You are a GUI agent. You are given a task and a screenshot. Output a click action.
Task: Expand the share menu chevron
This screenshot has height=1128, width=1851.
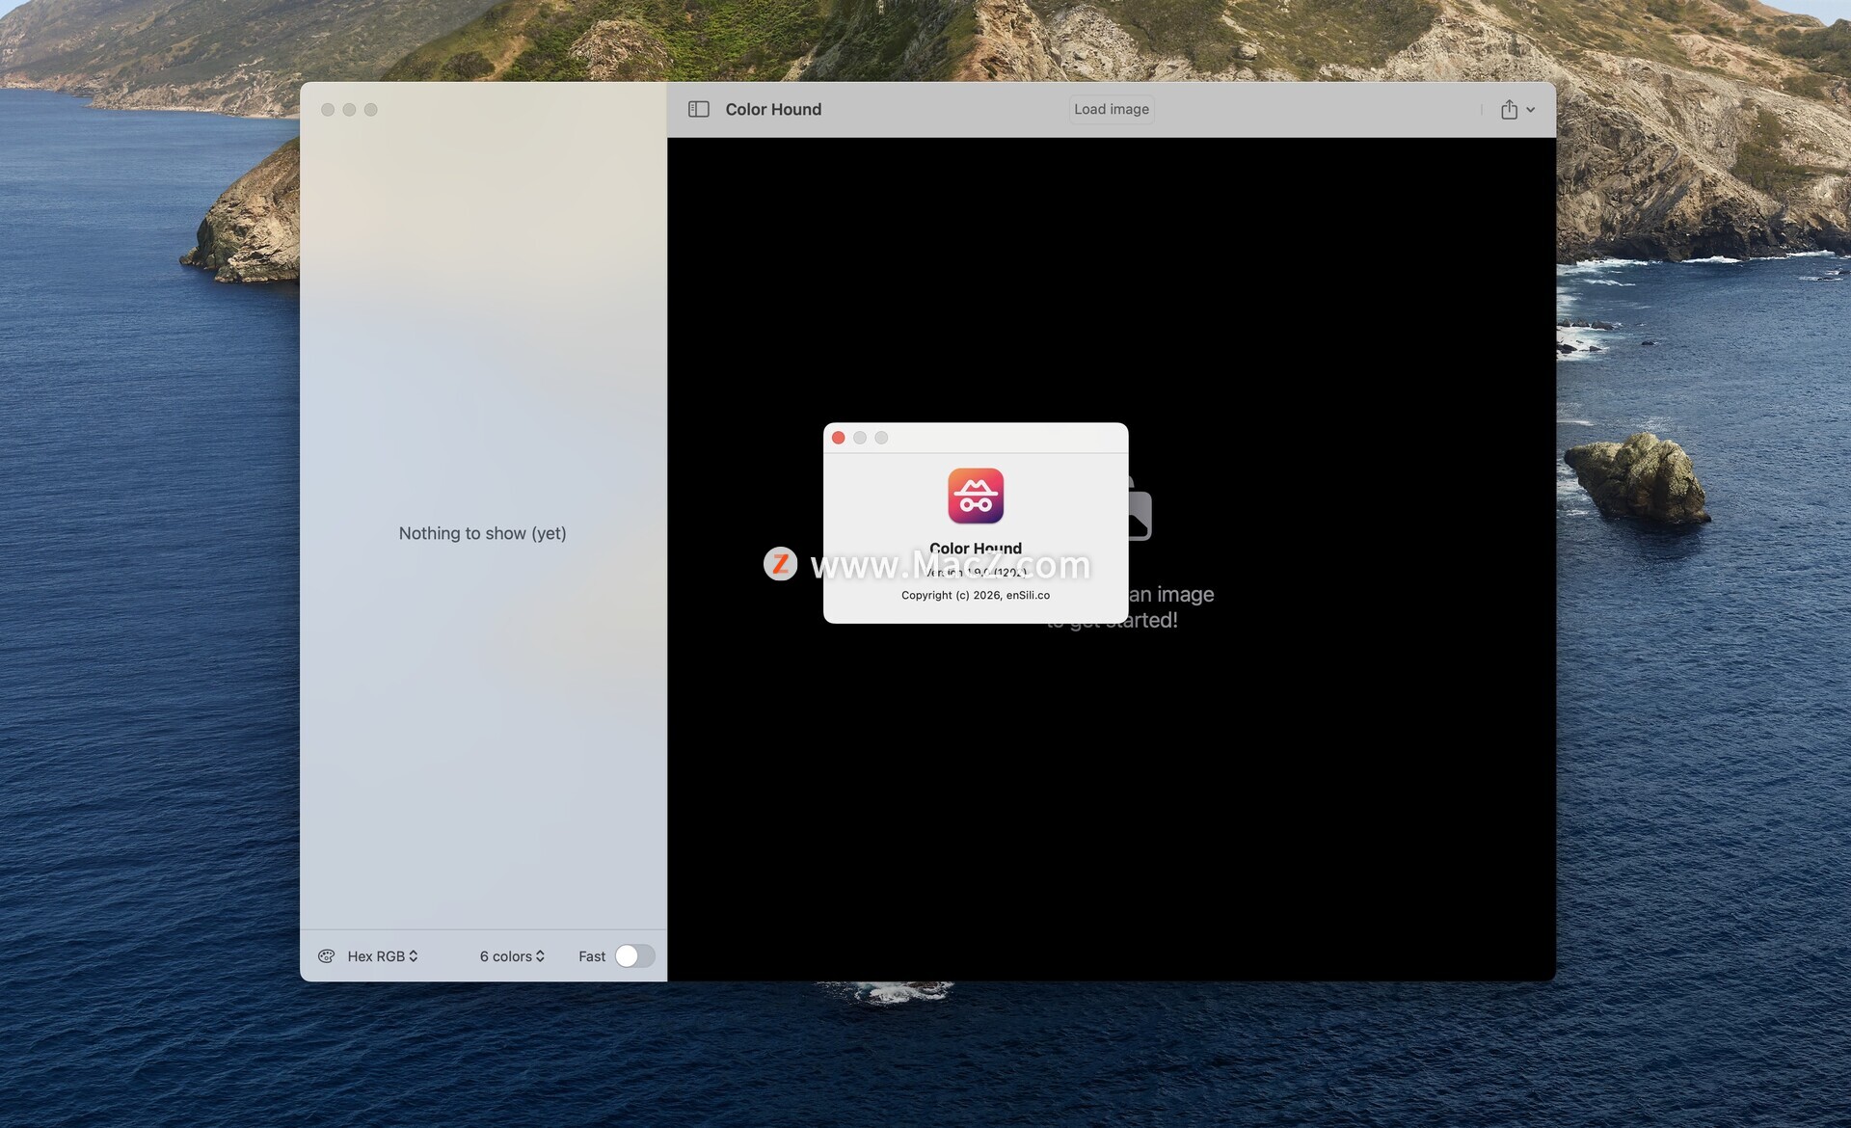click(1531, 110)
